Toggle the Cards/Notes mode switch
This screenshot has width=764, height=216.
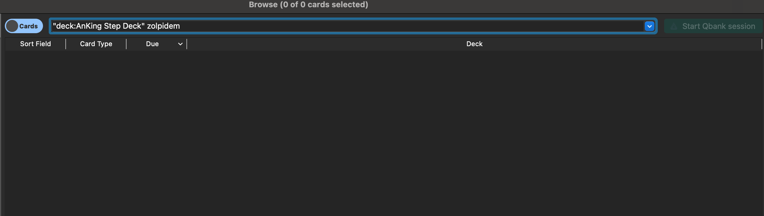[24, 26]
